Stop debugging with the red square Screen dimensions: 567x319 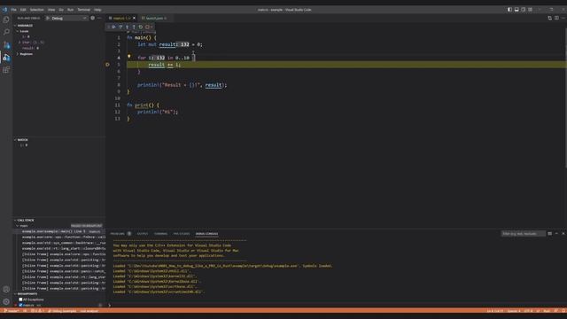[x=147, y=27]
